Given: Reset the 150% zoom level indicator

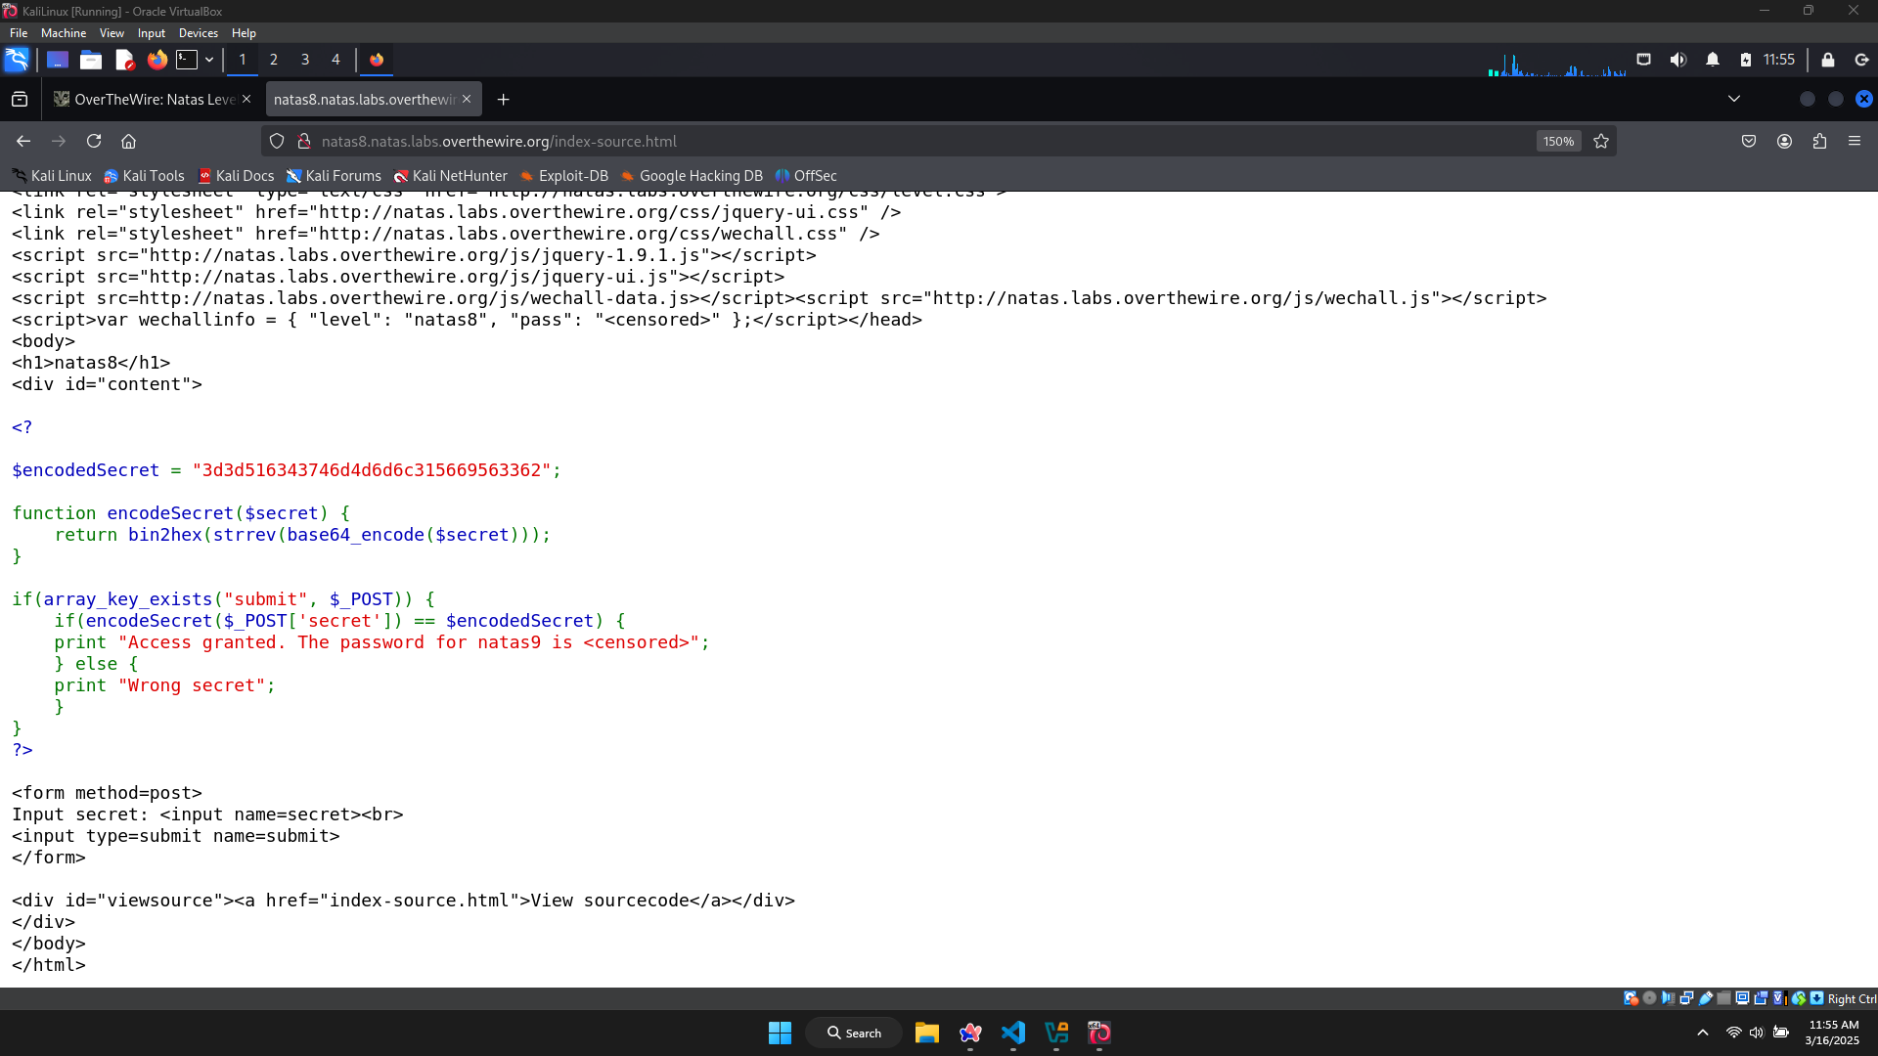Looking at the screenshot, I should click(1558, 142).
